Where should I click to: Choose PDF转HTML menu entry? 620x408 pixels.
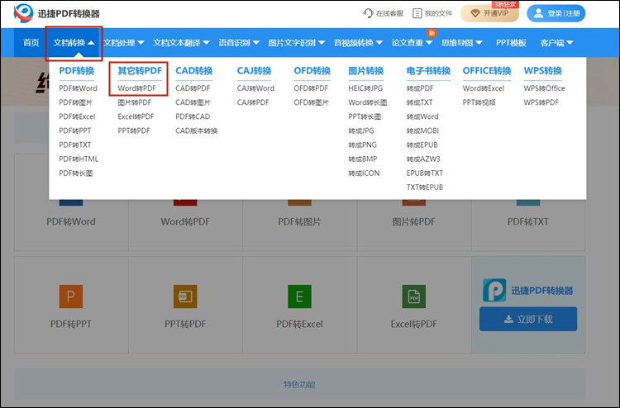79,159
